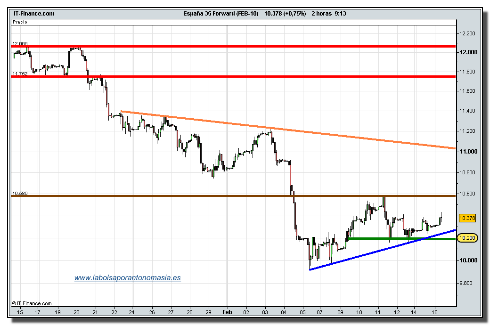The width and height of the screenshot is (490, 325).
Task: Click the 12.066 resistance level label
Action: (x=20, y=43)
